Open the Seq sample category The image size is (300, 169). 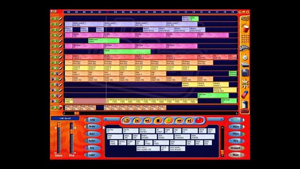click(92, 148)
